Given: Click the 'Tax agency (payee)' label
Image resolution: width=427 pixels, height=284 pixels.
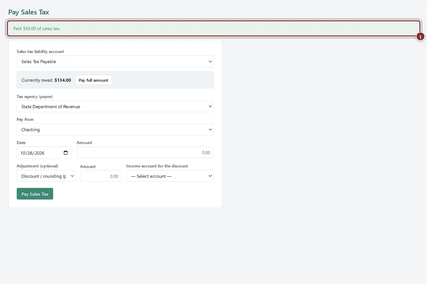Looking at the screenshot, I should click(35, 97).
